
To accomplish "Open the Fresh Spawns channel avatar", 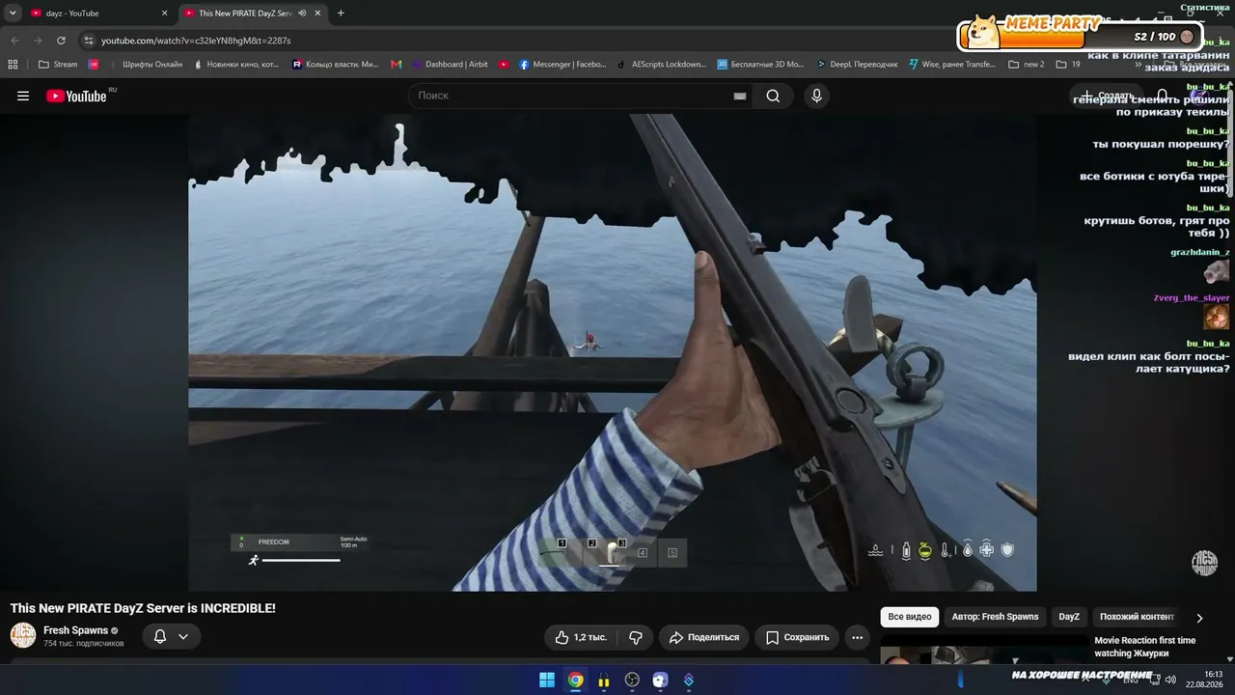I will coord(23,635).
